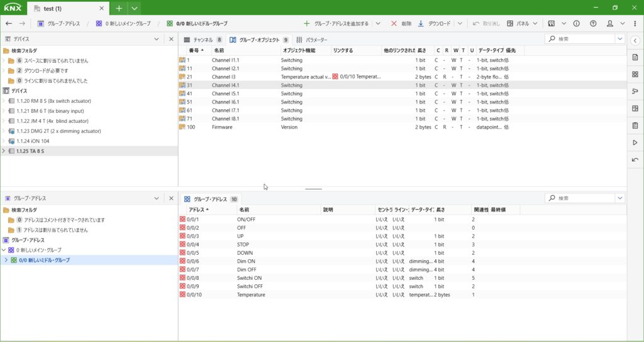Image resolution: width=644 pixels, height=342 pixels.
Task: Open the info icon in the toolbar
Action: [x=577, y=23]
